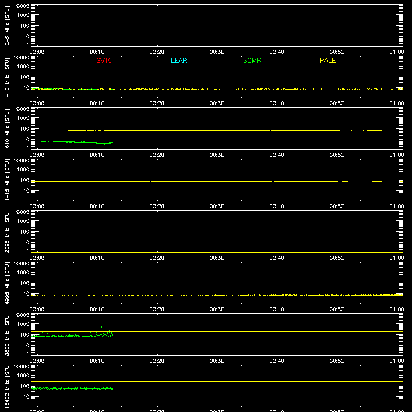412x412 pixels.
Task: Click 1000 y-axis label of 2695 MHz panel
Action: [23, 221]
